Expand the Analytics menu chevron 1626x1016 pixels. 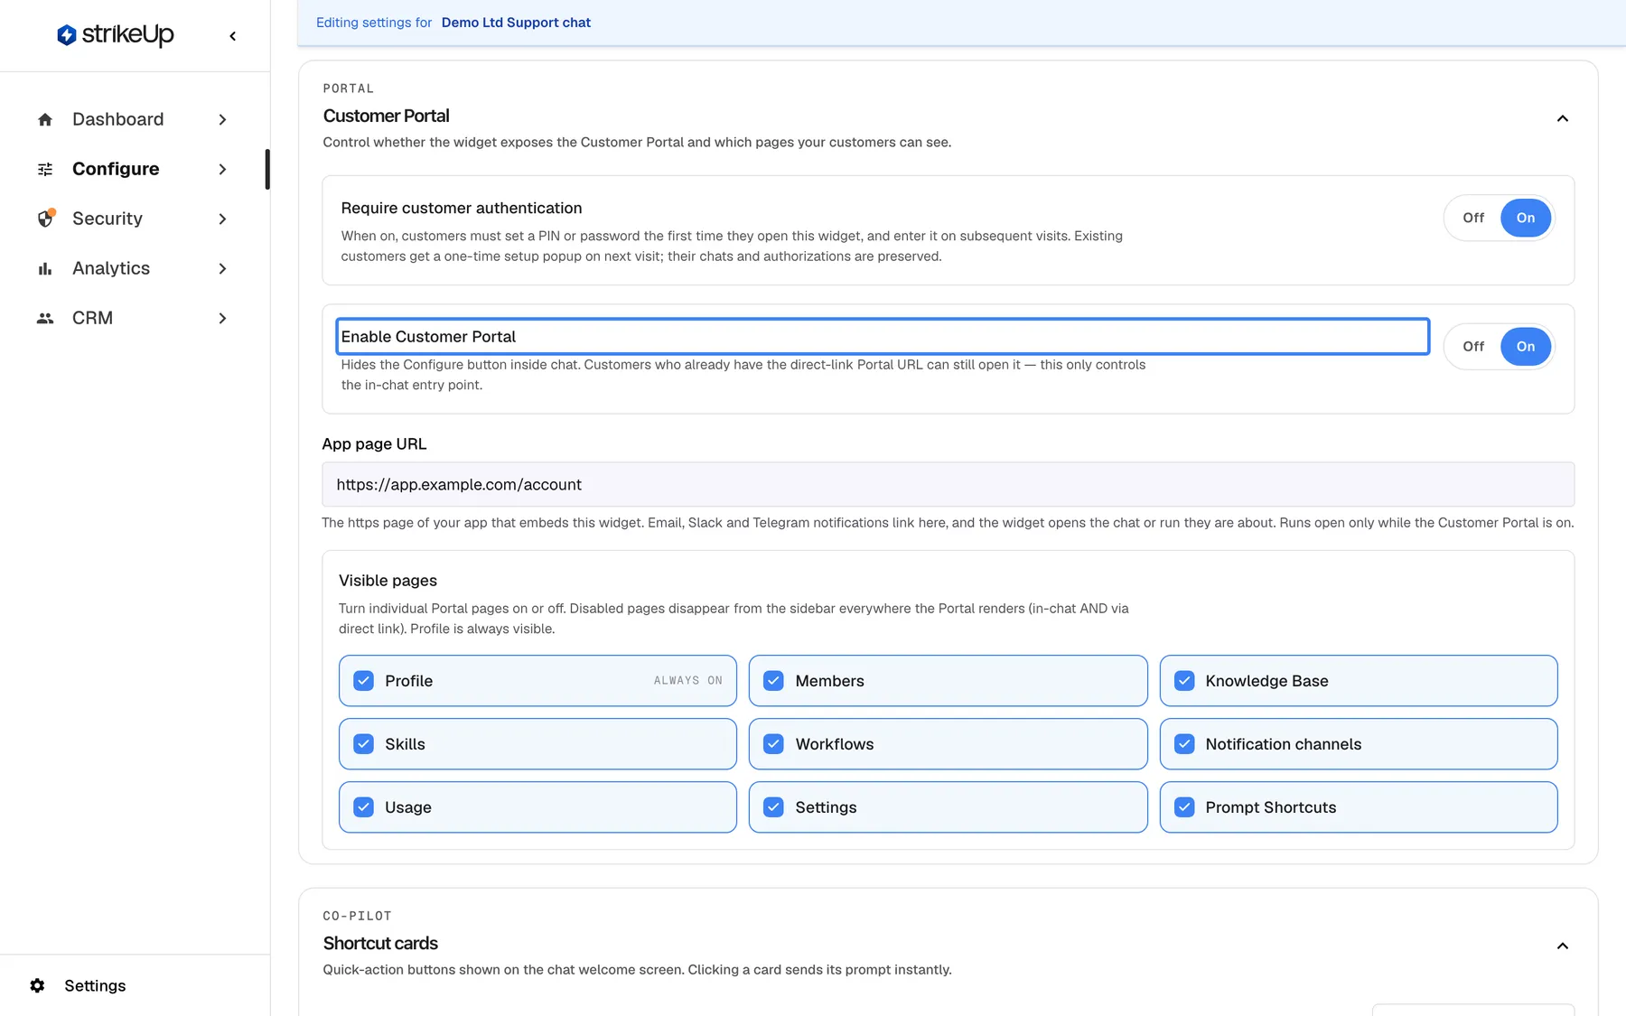coord(222,268)
